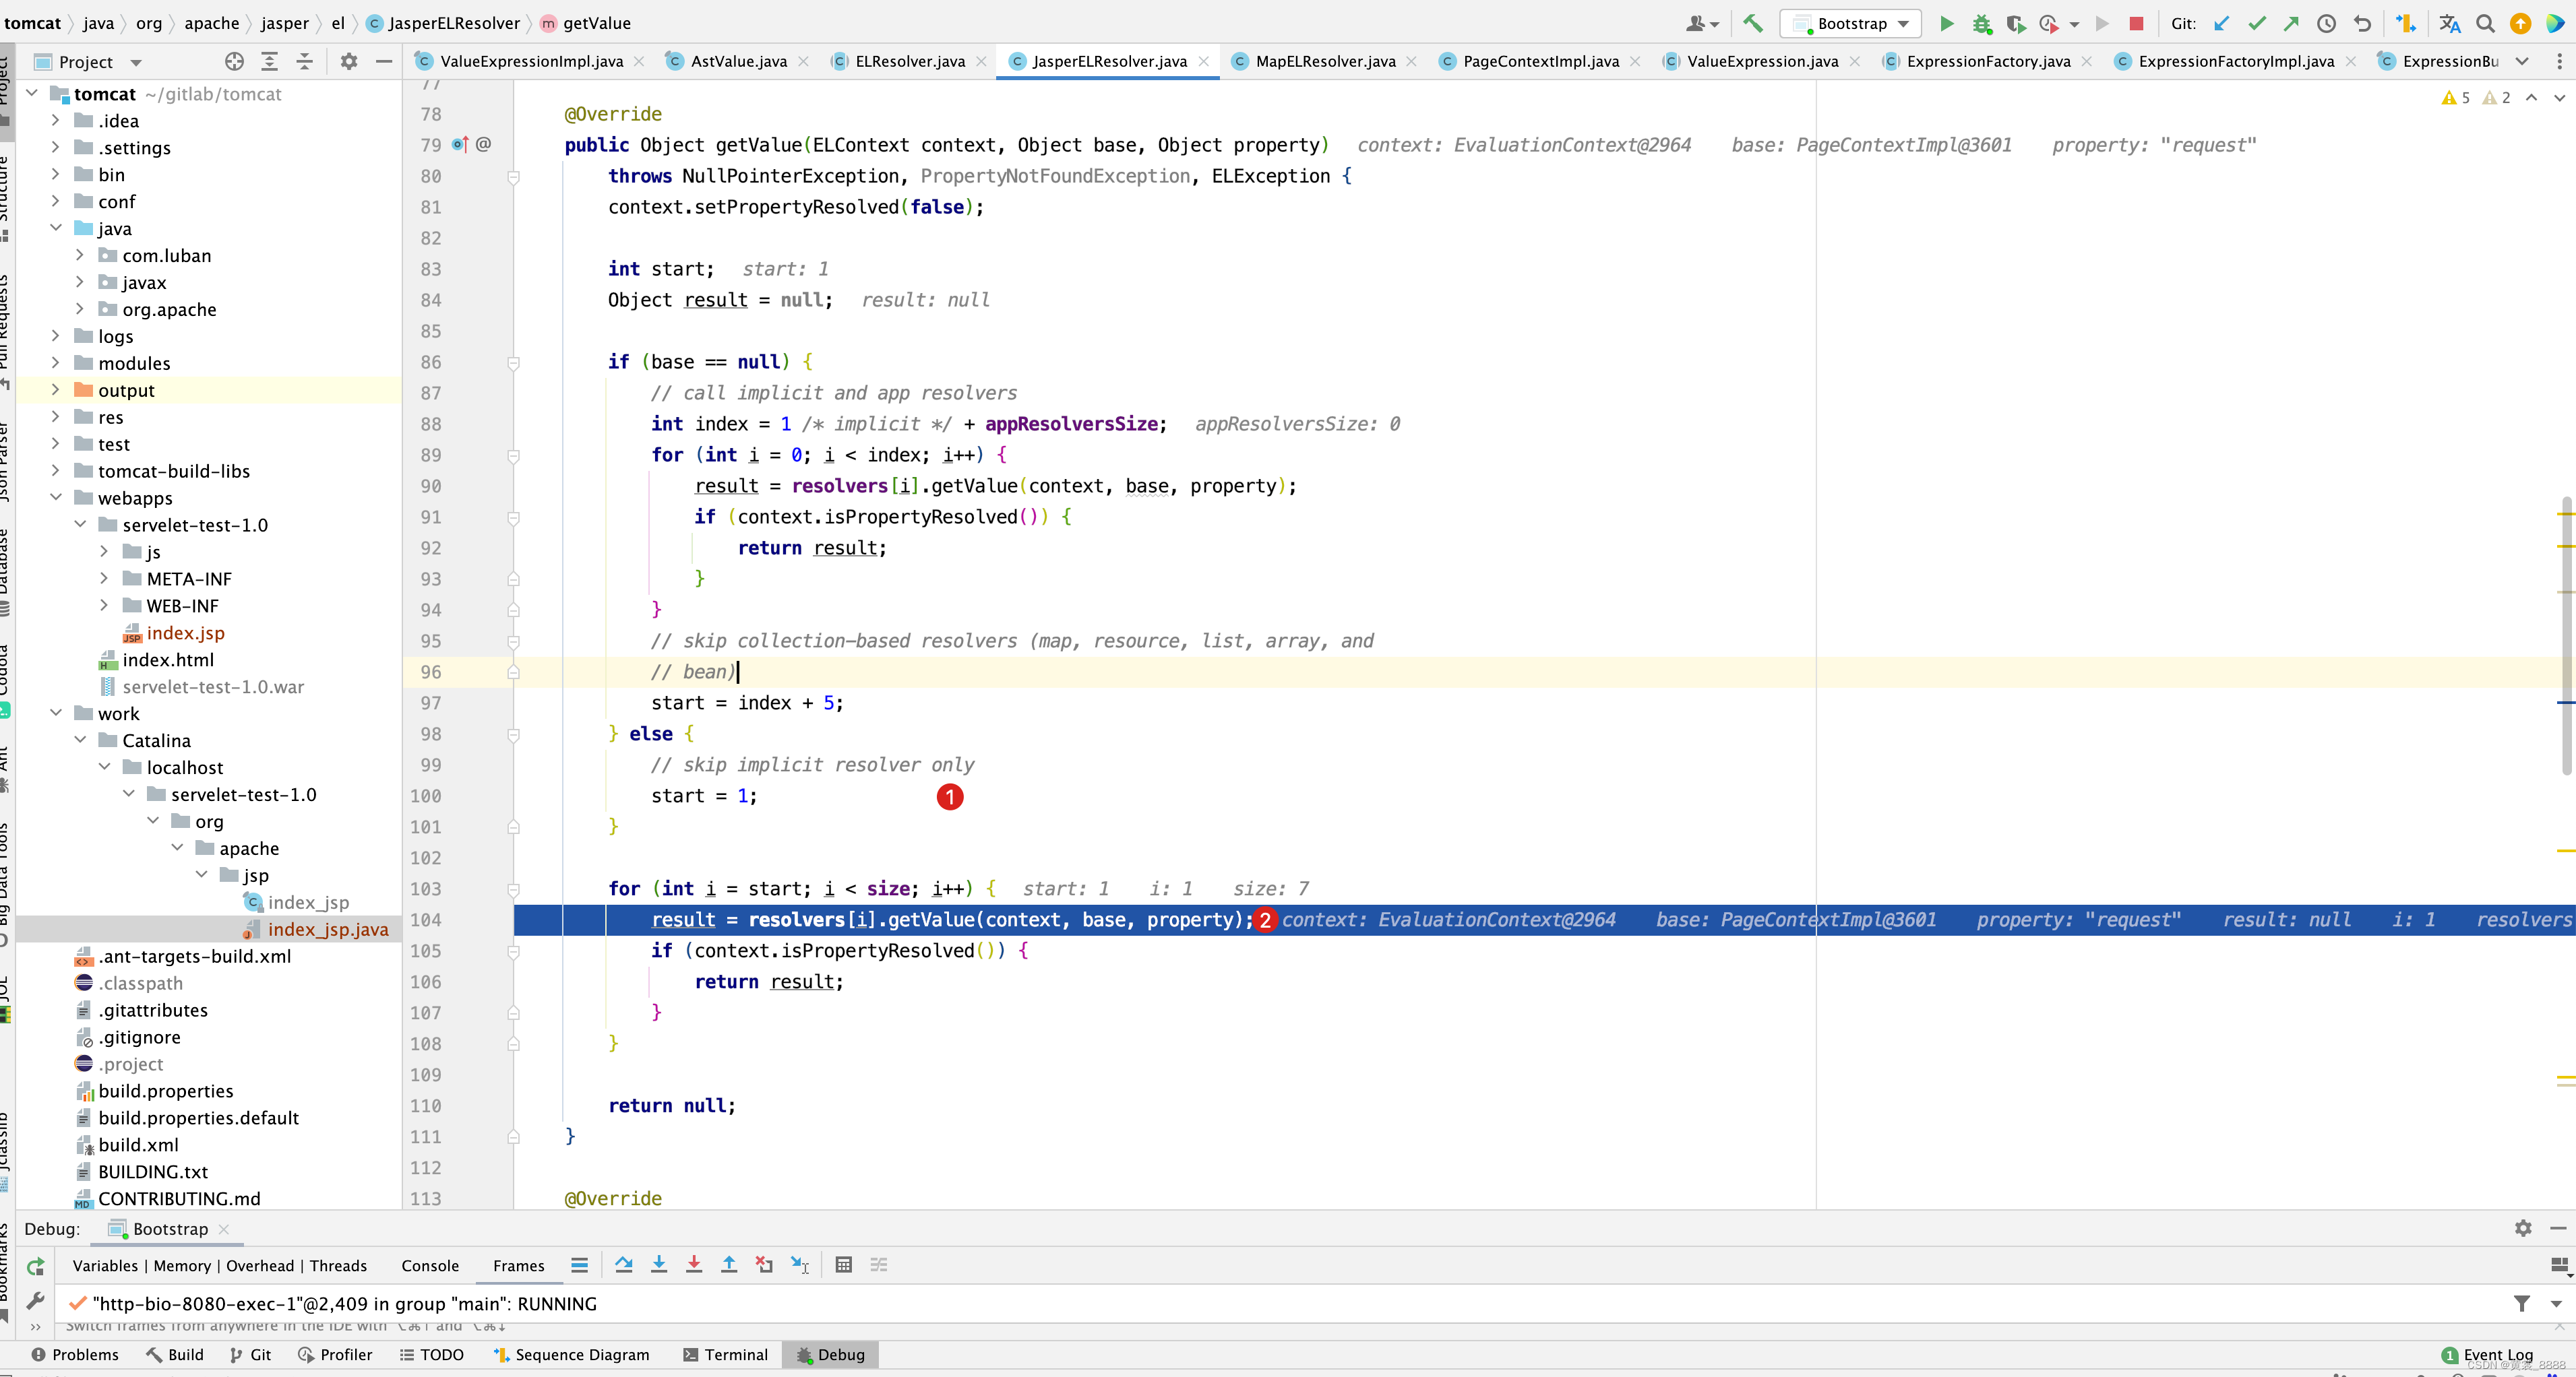Click Git Commit checkmark icon
Image resolution: width=2576 pixels, height=1377 pixels.
pyautogui.click(x=2256, y=23)
